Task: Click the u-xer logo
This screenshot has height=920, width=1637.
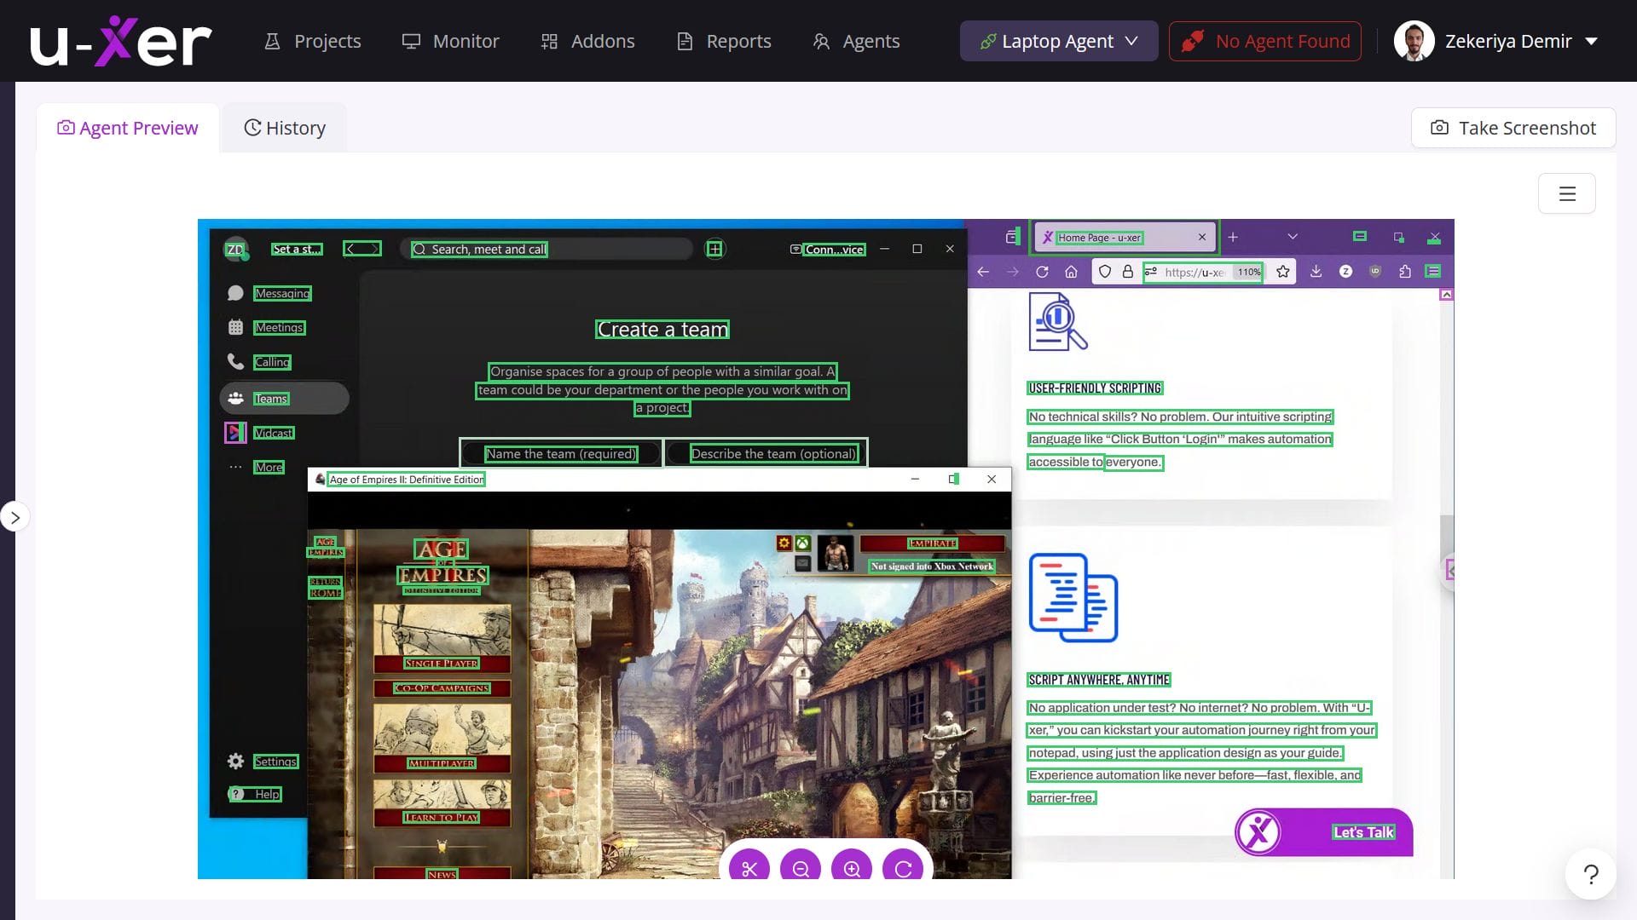Action: pos(120,41)
